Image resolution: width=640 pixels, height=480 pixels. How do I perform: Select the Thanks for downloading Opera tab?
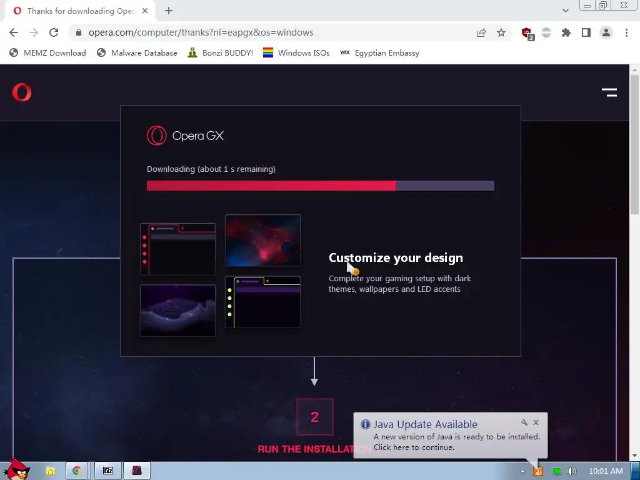(x=79, y=11)
